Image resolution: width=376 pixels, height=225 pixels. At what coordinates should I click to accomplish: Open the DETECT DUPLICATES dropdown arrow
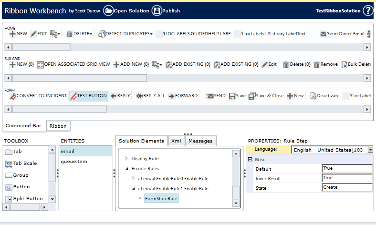[x=151, y=34]
